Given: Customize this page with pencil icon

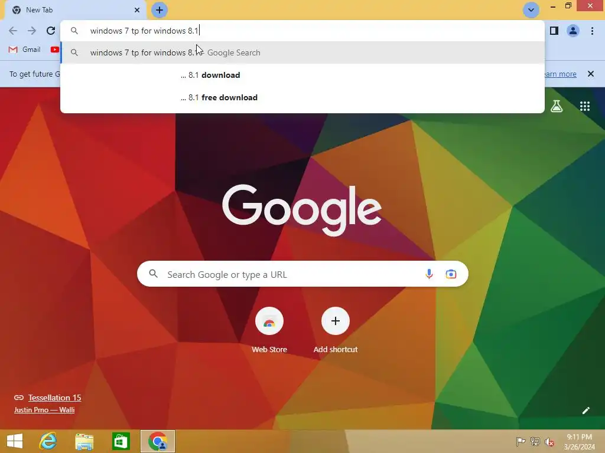Looking at the screenshot, I should [x=586, y=411].
